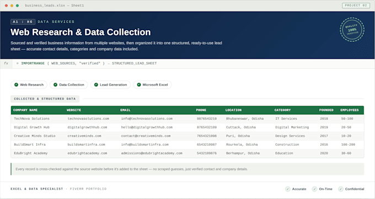Click the green check icon beside Web Research
375x199 pixels.
[x=16, y=85]
